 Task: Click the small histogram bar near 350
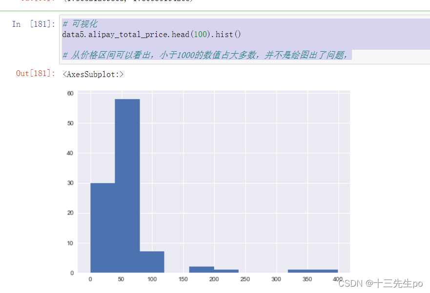(313, 271)
